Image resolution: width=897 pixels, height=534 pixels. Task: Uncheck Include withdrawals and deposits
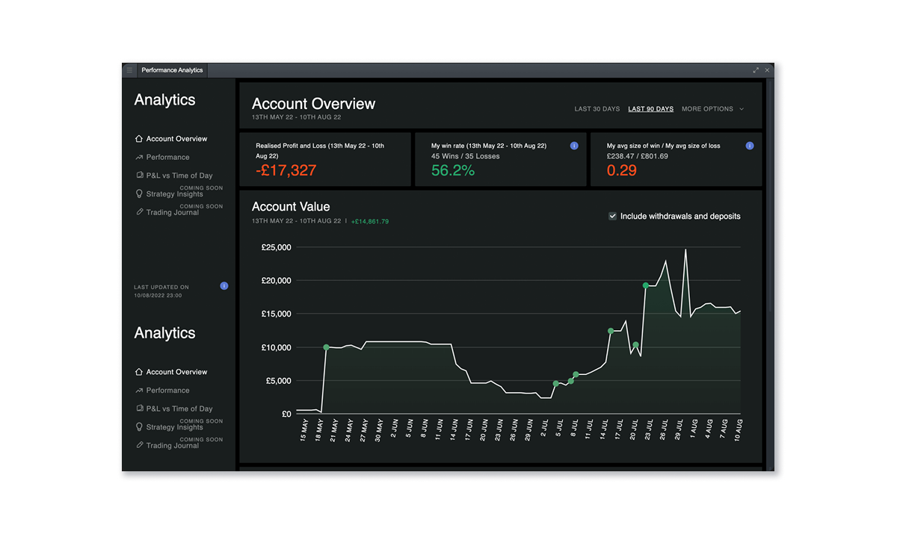(613, 216)
